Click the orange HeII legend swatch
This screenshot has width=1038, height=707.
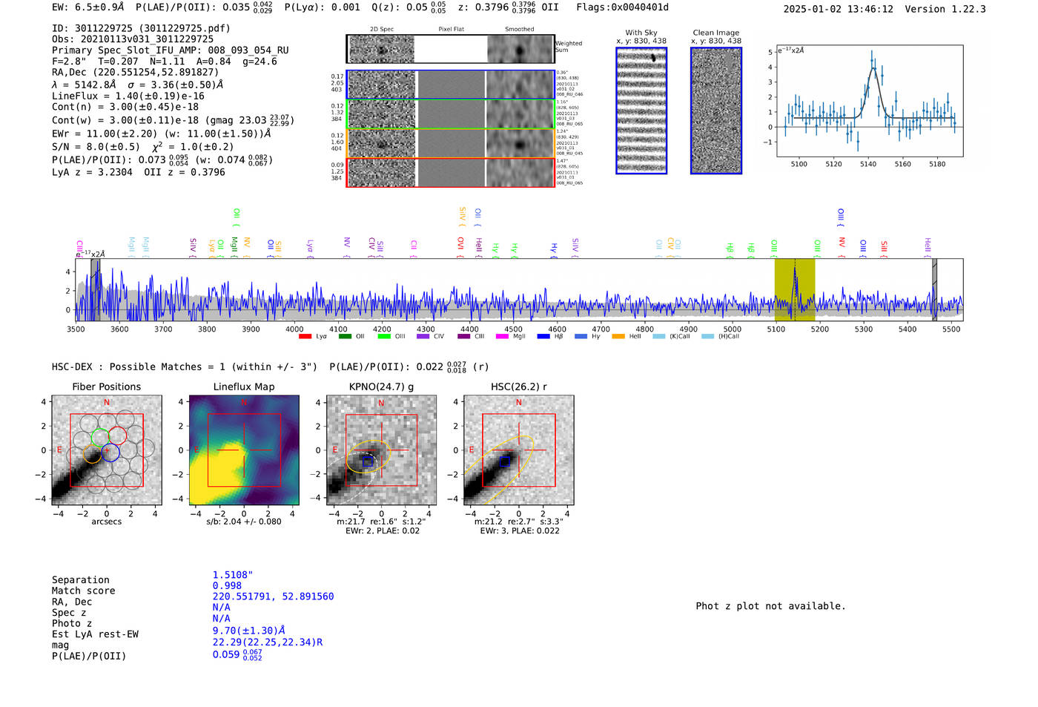click(x=618, y=337)
